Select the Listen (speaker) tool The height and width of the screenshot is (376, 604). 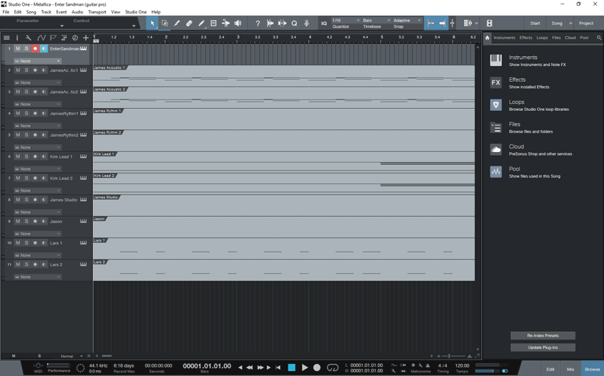238,23
